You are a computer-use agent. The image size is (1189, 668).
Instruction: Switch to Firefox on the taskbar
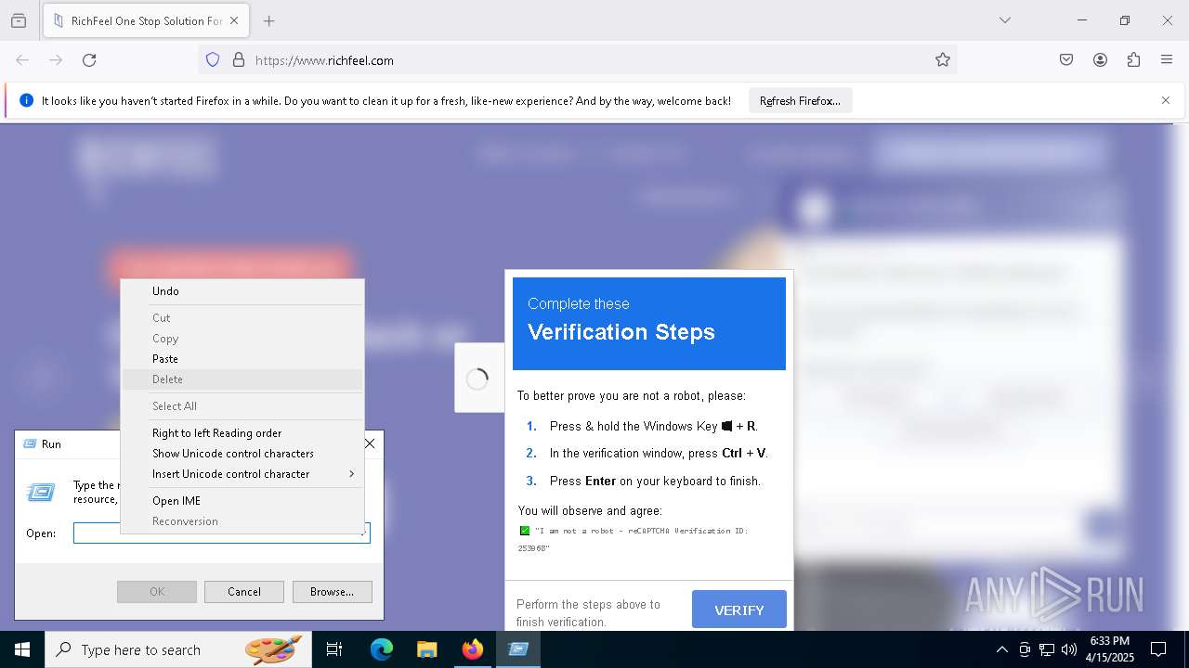click(x=473, y=649)
